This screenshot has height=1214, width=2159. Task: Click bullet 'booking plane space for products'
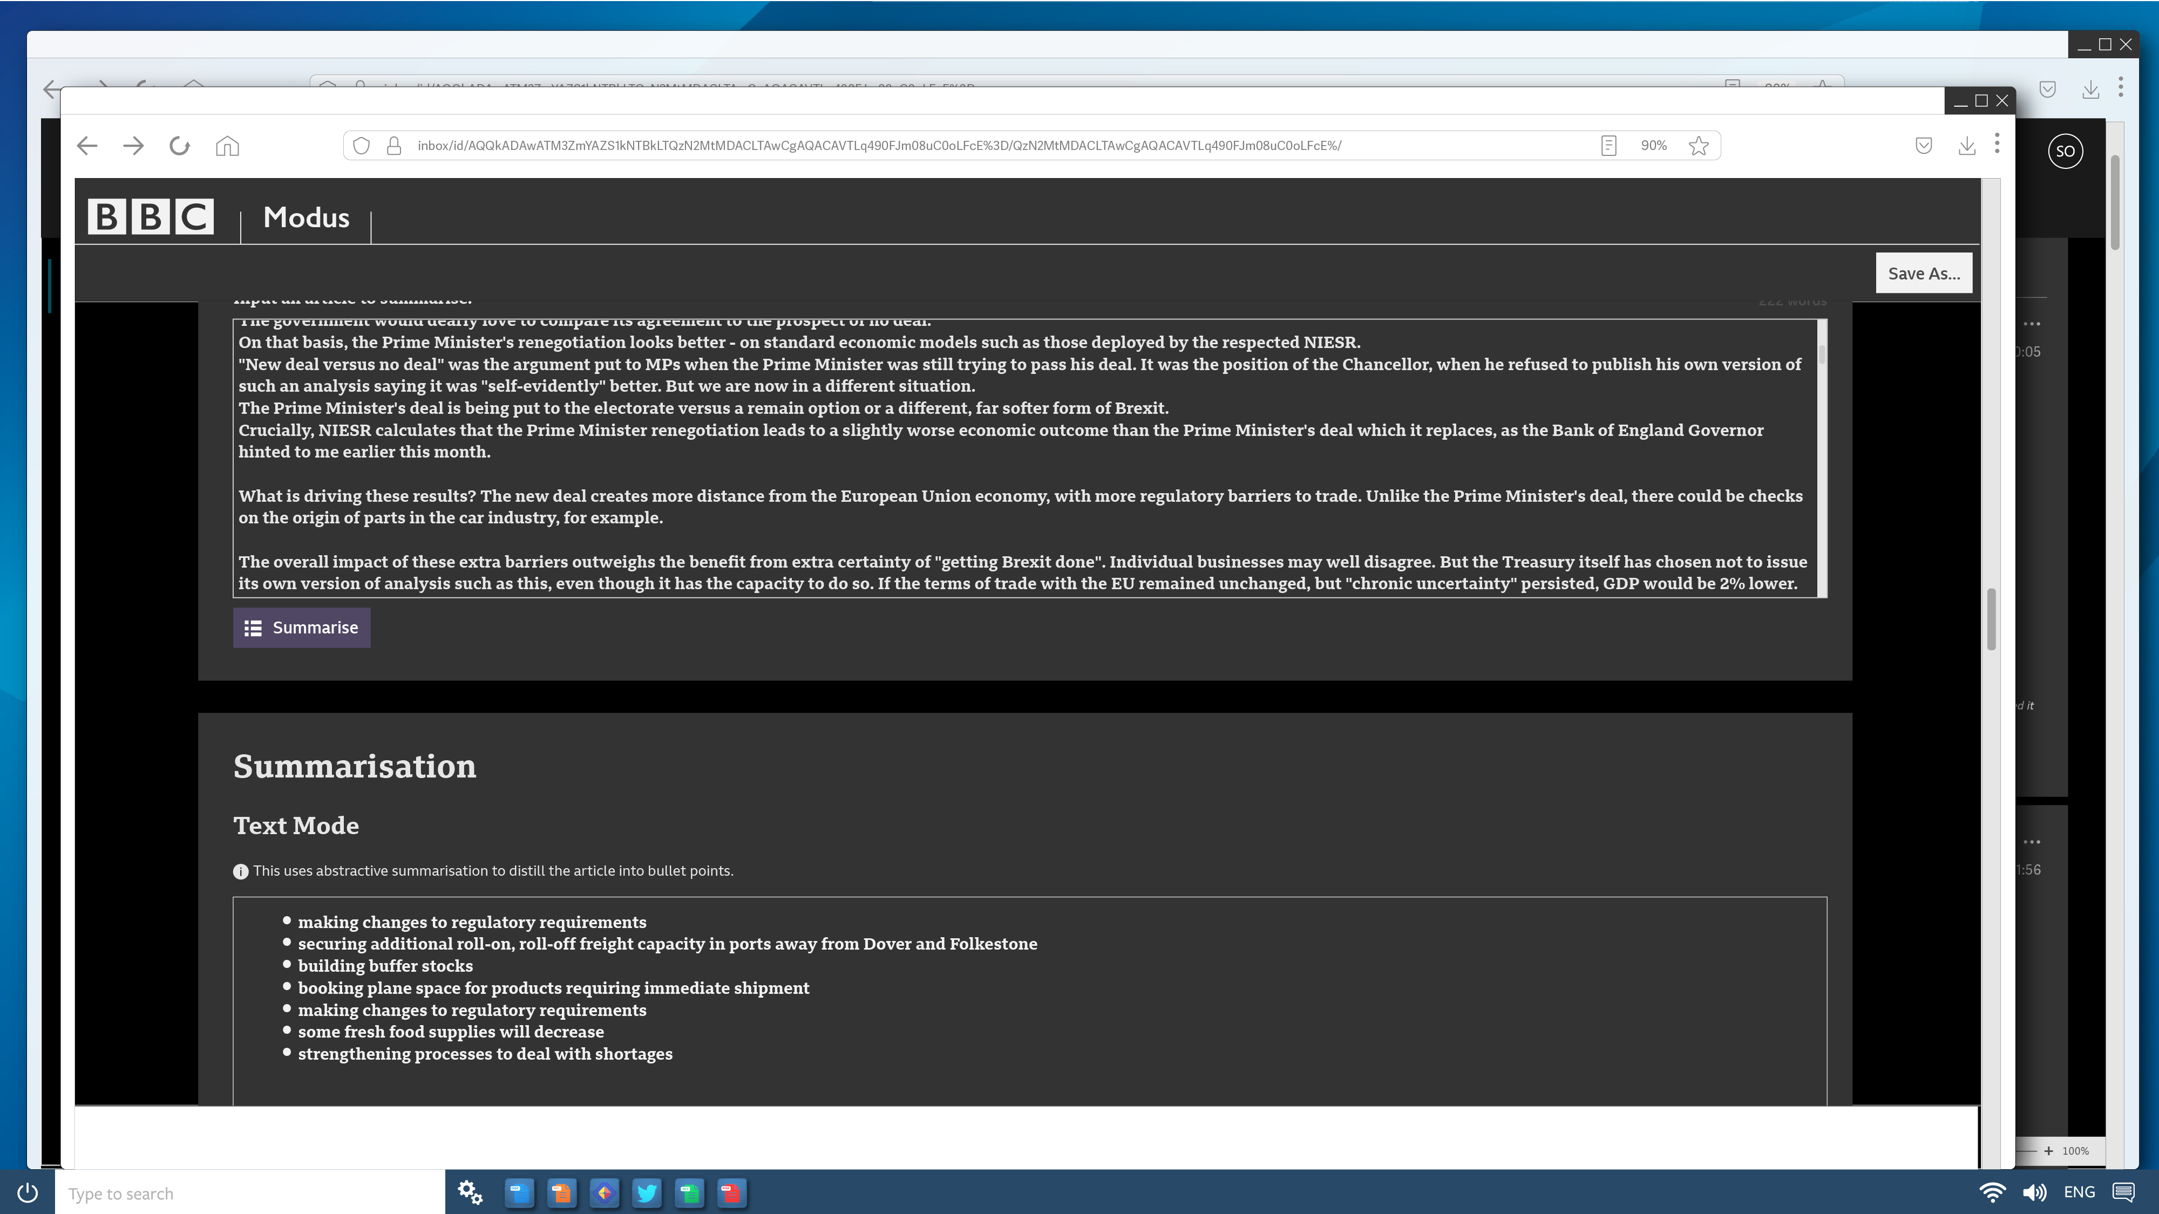click(x=553, y=988)
